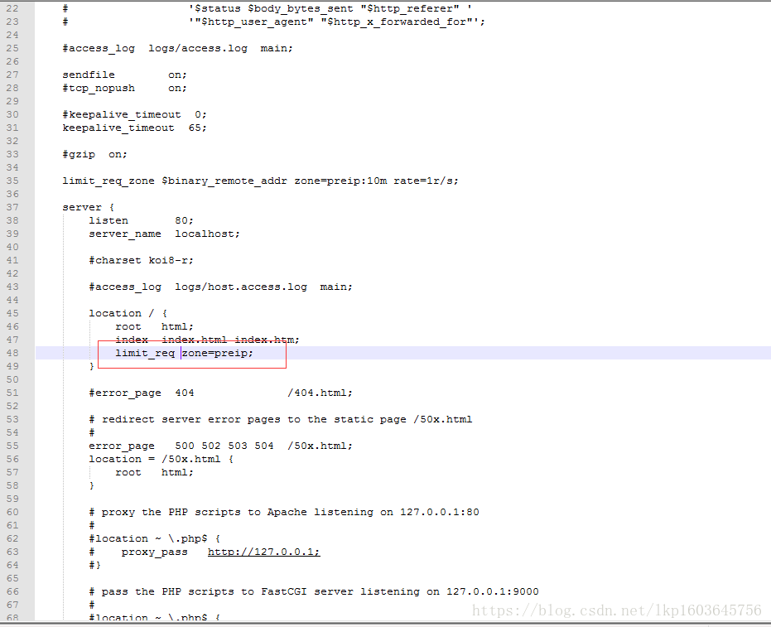
Task: Click the '$status $body_bytes_sent' line
Action: pos(267,8)
